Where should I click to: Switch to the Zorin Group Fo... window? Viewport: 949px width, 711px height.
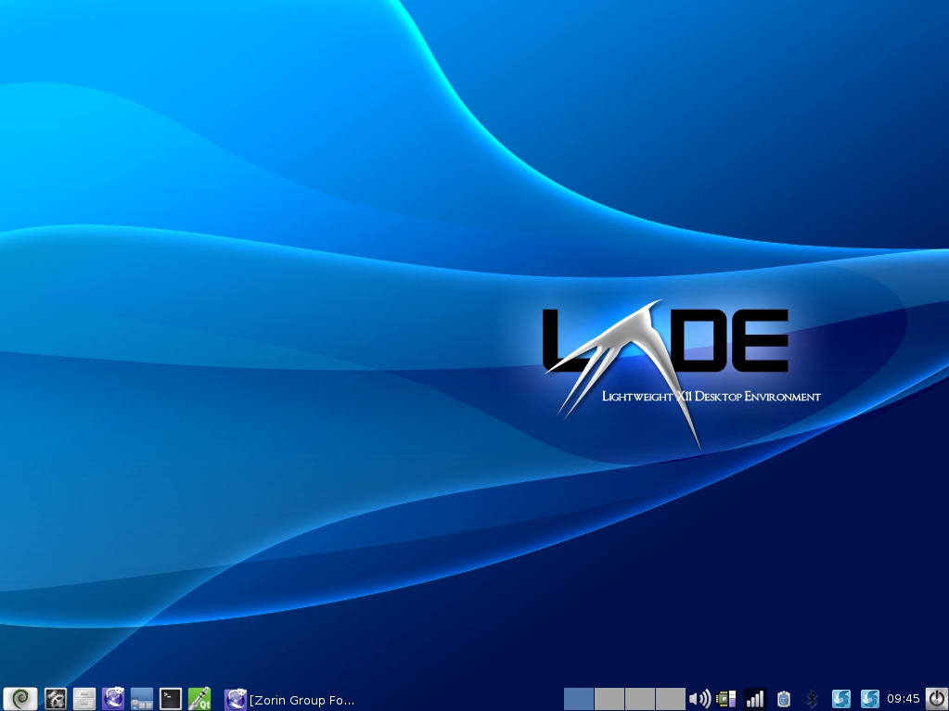click(290, 699)
